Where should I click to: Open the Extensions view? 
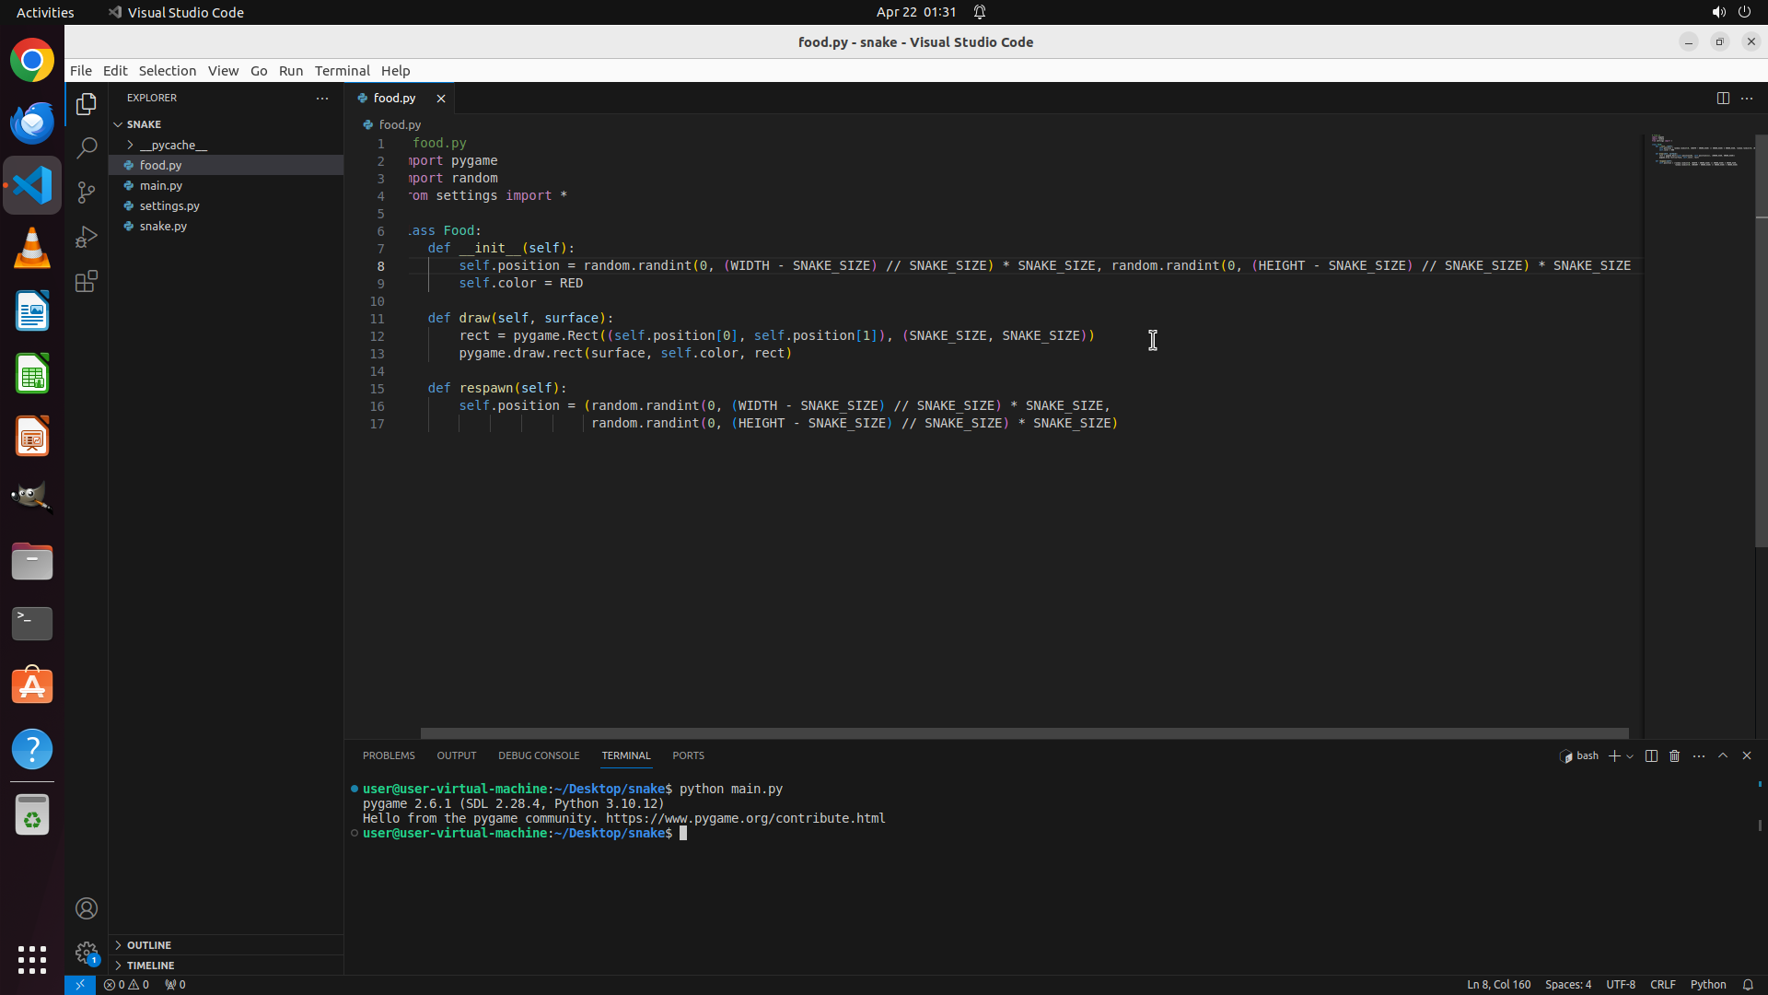point(87,281)
